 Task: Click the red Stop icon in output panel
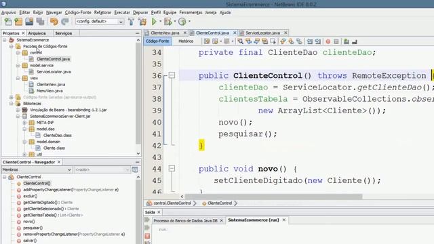click(x=147, y=236)
